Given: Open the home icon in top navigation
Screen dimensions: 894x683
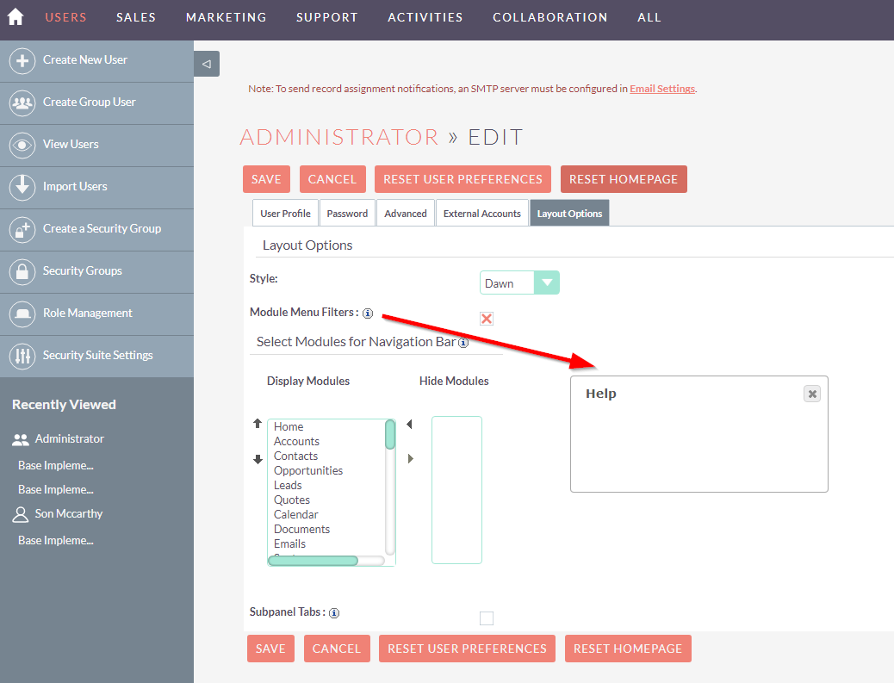Looking at the screenshot, I should tap(14, 16).
